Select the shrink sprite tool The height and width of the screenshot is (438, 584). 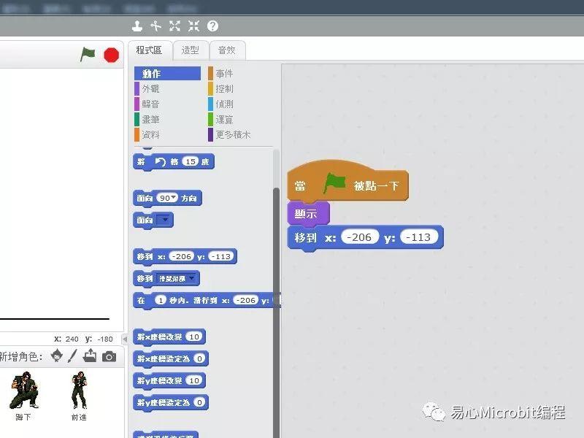coord(193,26)
